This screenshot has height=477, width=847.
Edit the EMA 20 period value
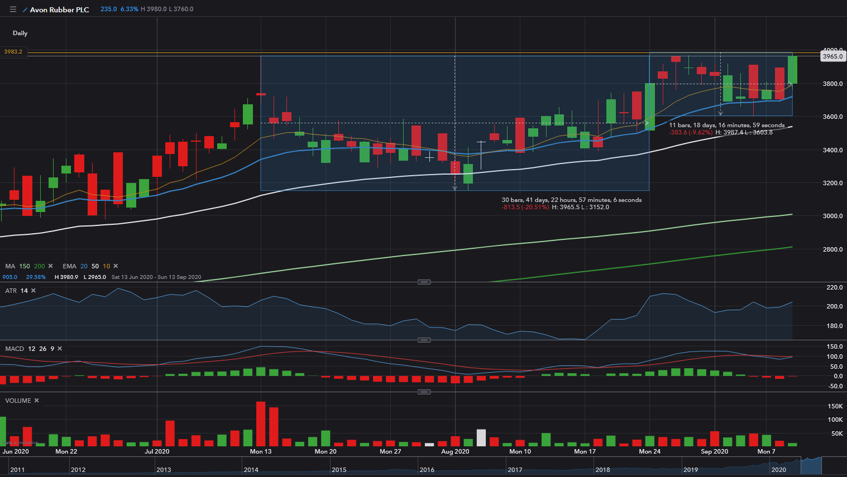[84, 266]
